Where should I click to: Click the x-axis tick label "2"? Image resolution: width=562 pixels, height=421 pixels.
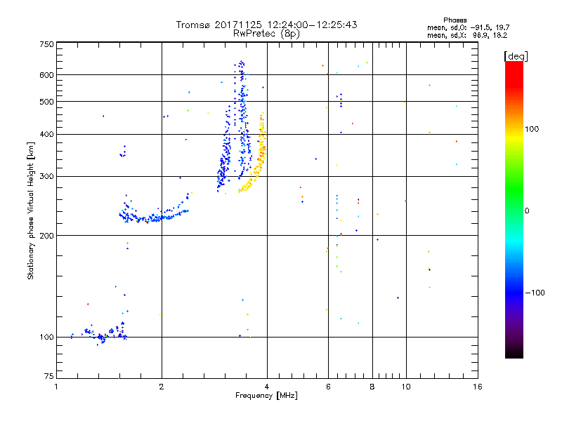tap(162, 387)
